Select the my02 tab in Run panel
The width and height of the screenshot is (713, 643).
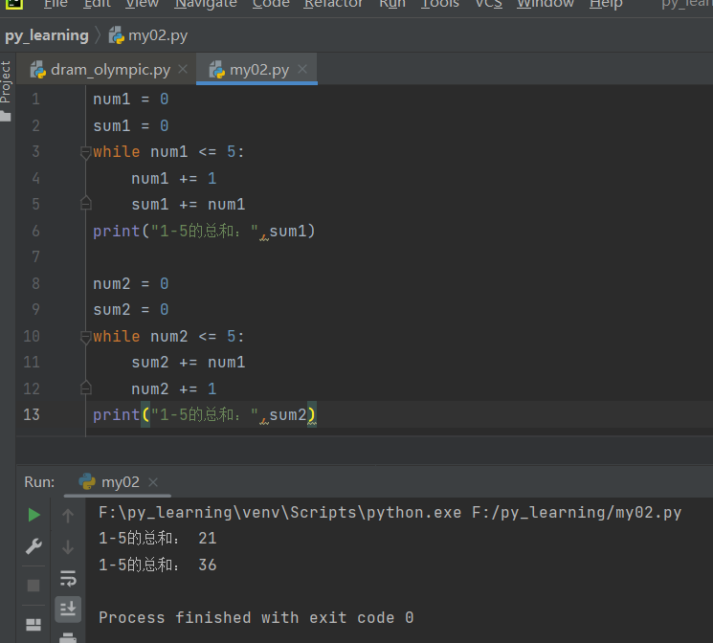point(120,482)
